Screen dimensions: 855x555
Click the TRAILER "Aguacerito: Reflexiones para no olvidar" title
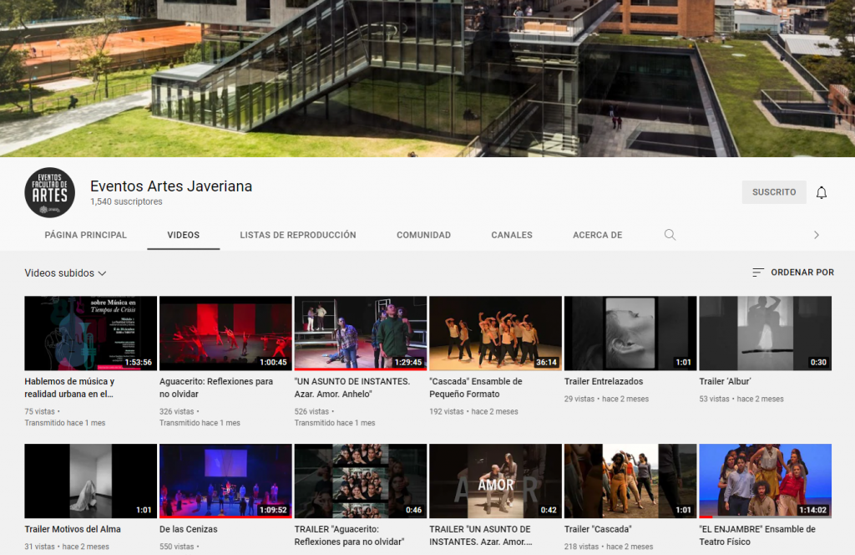[350, 535]
